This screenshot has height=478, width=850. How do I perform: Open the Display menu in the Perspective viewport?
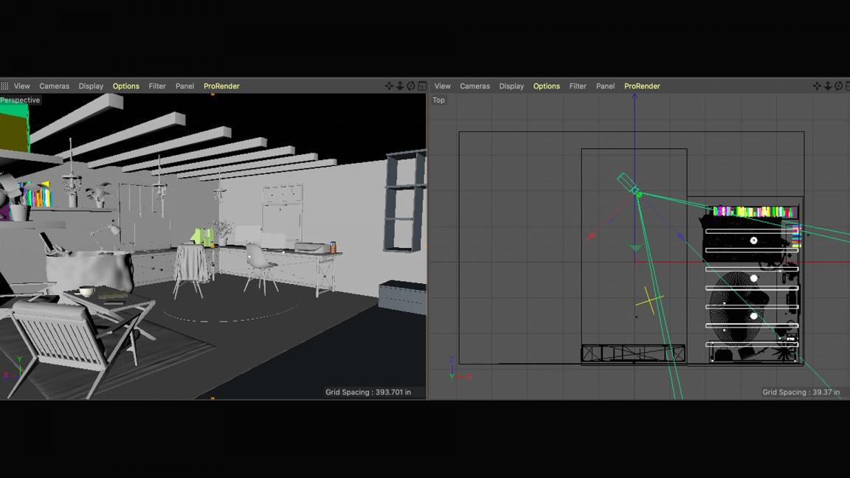pos(91,86)
